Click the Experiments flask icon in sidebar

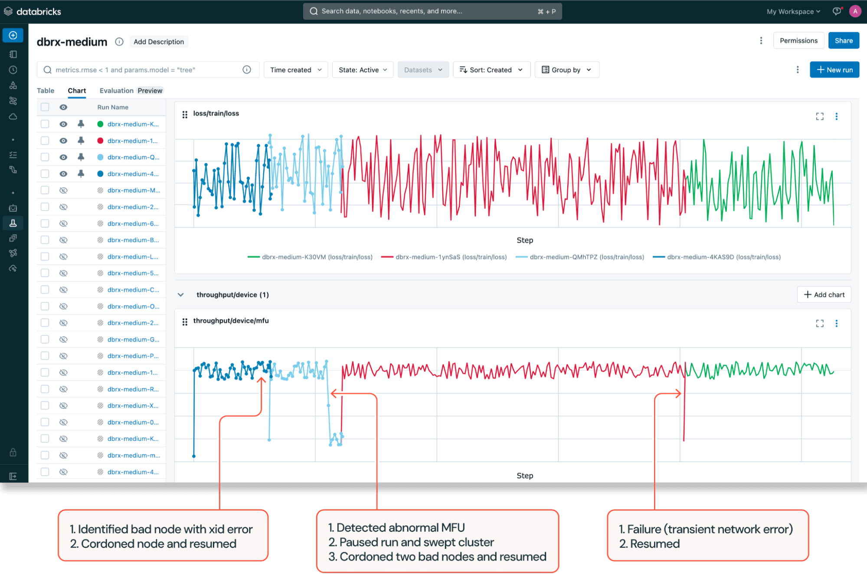click(13, 223)
